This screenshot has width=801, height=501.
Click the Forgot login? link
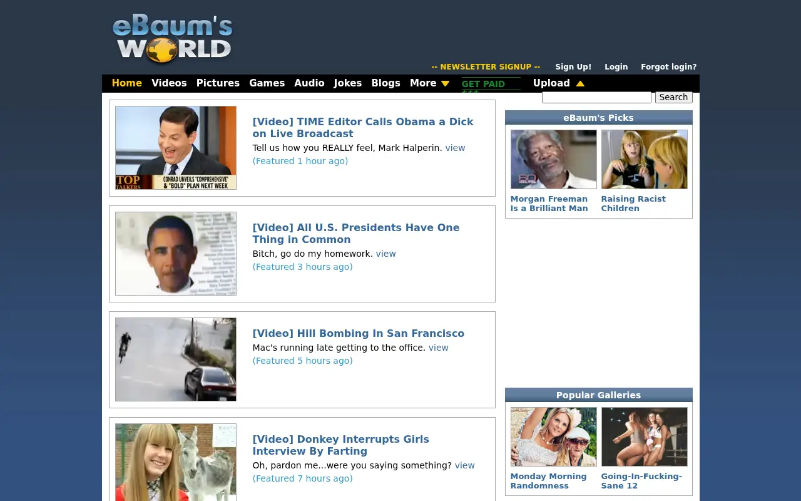(x=668, y=67)
